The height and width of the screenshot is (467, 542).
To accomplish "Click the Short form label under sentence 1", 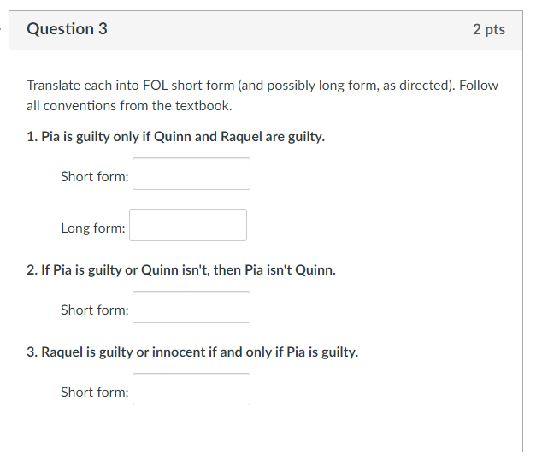I will (95, 177).
